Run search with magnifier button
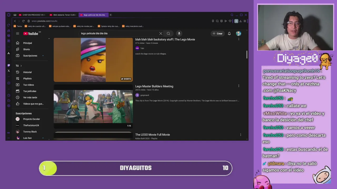Viewport: 337px width, 189px height. 168,33
